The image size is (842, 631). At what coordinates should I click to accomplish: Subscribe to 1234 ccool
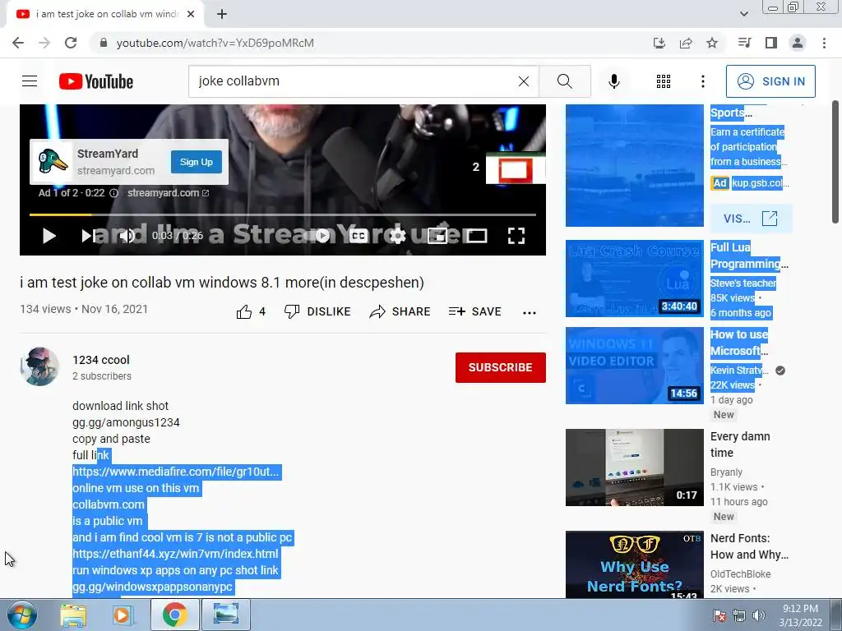click(501, 367)
